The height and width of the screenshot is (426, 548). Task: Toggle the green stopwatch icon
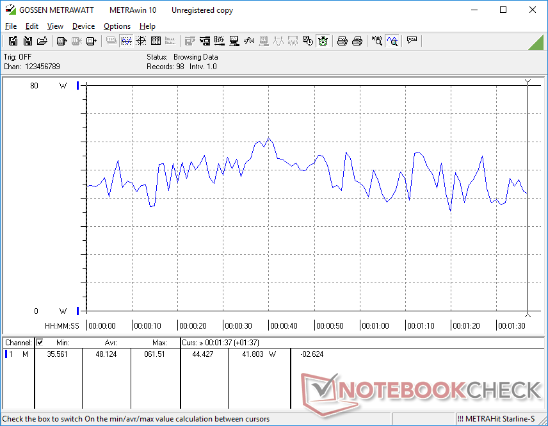click(x=323, y=41)
